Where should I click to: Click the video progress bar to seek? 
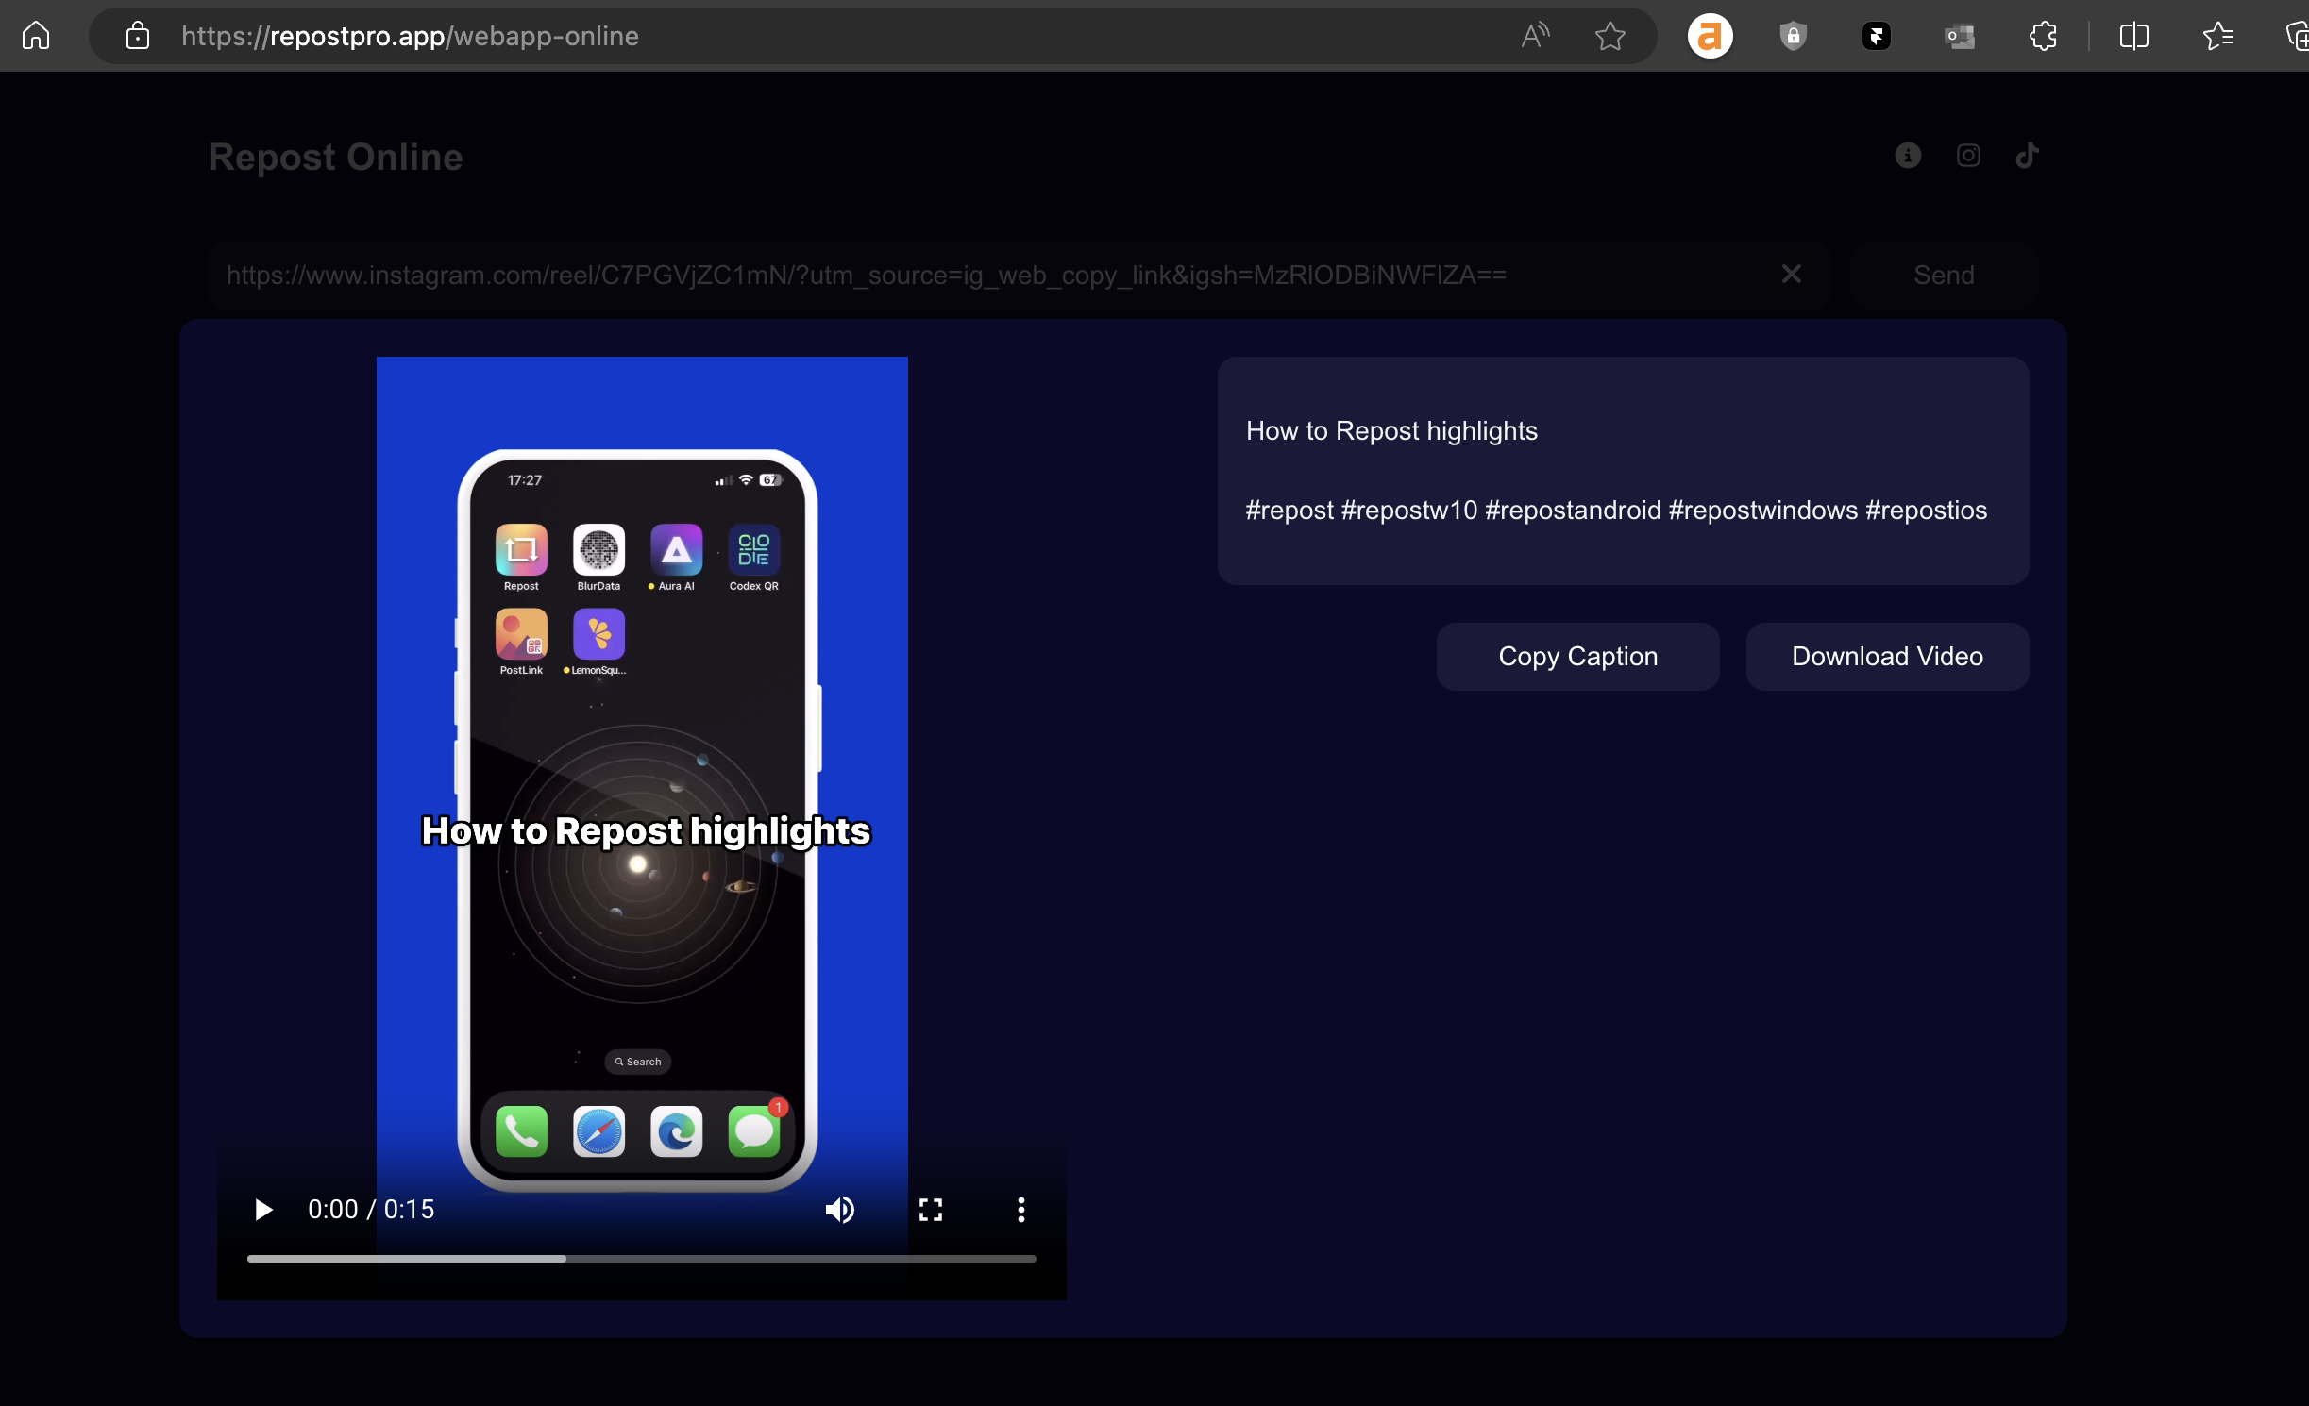[x=642, y=1259]
